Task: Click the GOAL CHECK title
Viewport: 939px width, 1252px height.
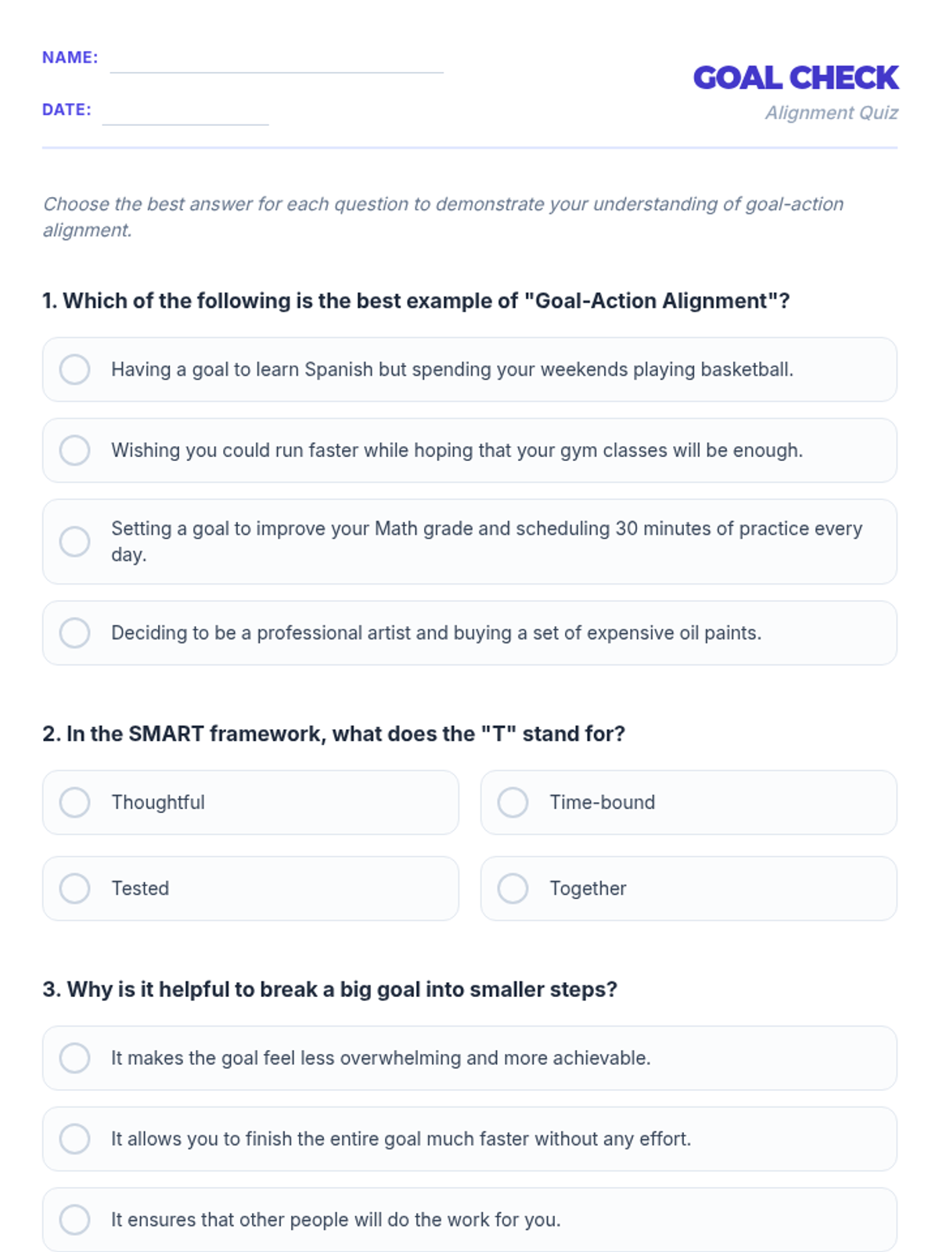Action: [x=796, y=77]
